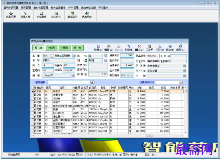The image size is (220, 162).
Task: Click the table's vertical scrollbar down arrow
Action: (x=185, y=132)
